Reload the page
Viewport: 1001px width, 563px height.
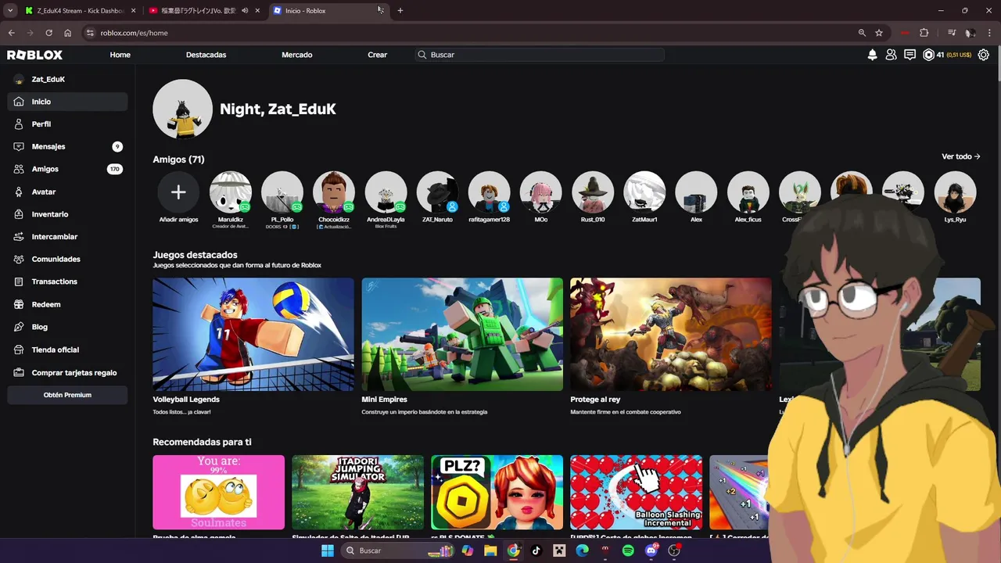48,33
